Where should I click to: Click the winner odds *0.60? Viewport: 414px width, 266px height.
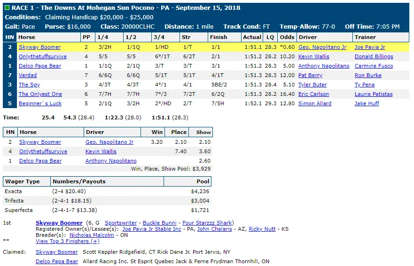coord(287,47)
